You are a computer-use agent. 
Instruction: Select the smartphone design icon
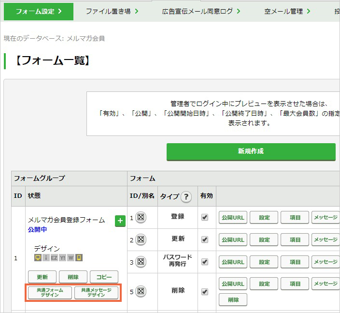click(x=79, y=258)
